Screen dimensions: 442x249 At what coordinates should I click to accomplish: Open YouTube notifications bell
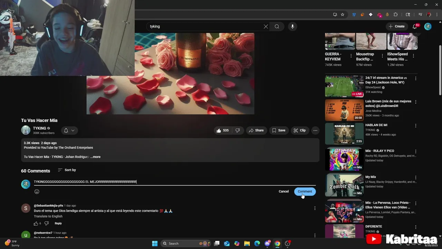[x=415, y=26]
